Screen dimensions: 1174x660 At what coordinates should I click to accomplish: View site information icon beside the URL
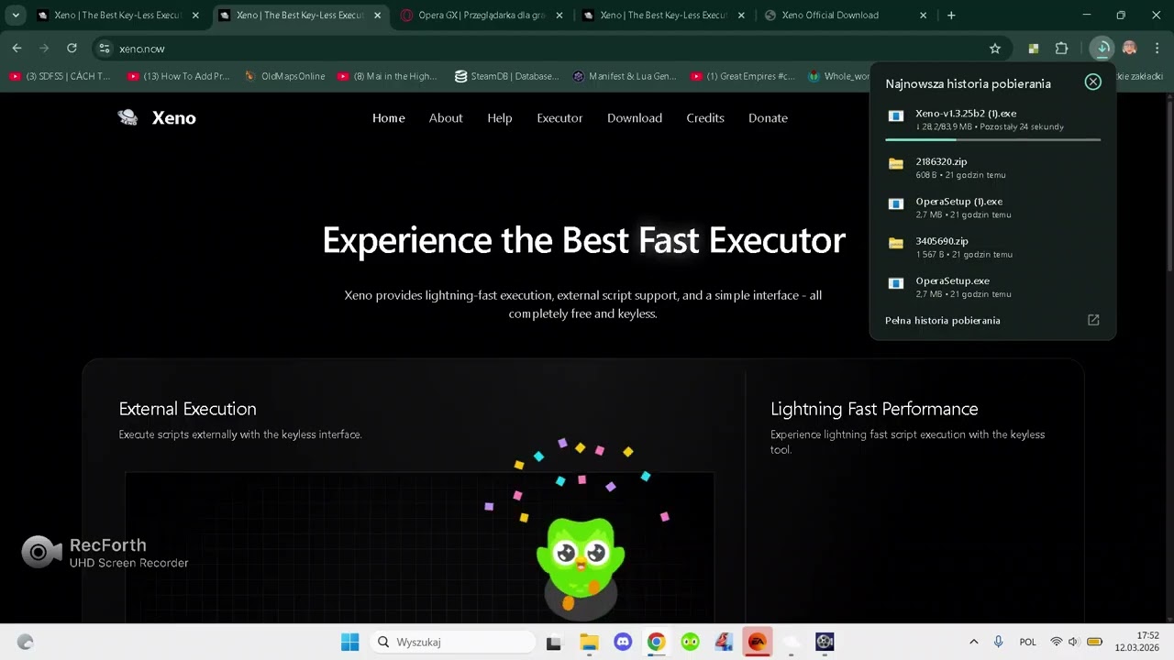pos(105,49)
